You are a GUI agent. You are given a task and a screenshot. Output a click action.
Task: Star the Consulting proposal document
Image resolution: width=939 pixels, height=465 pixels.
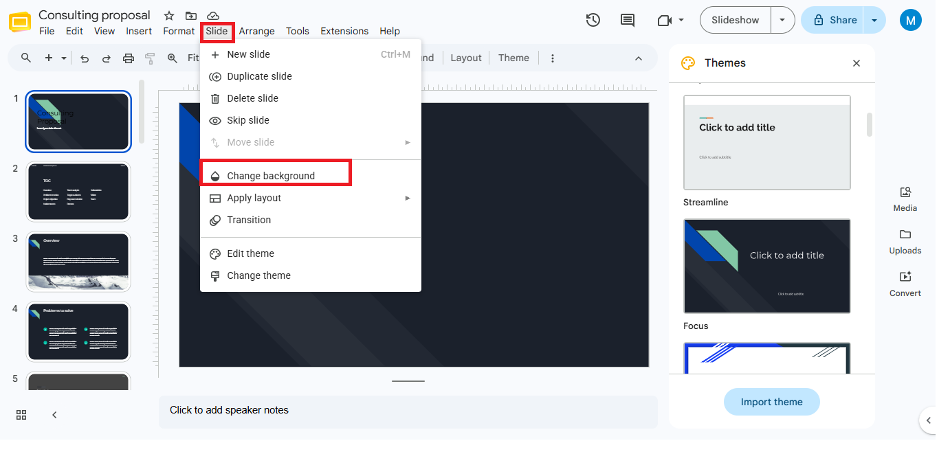pos(169,15)
